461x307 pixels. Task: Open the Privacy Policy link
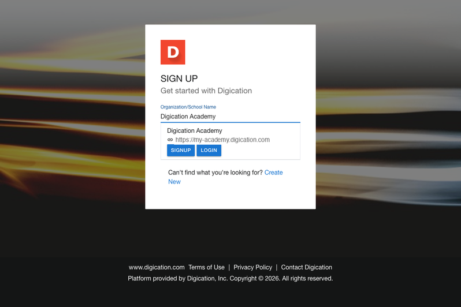pyautogui.click(x=253, y=267)
